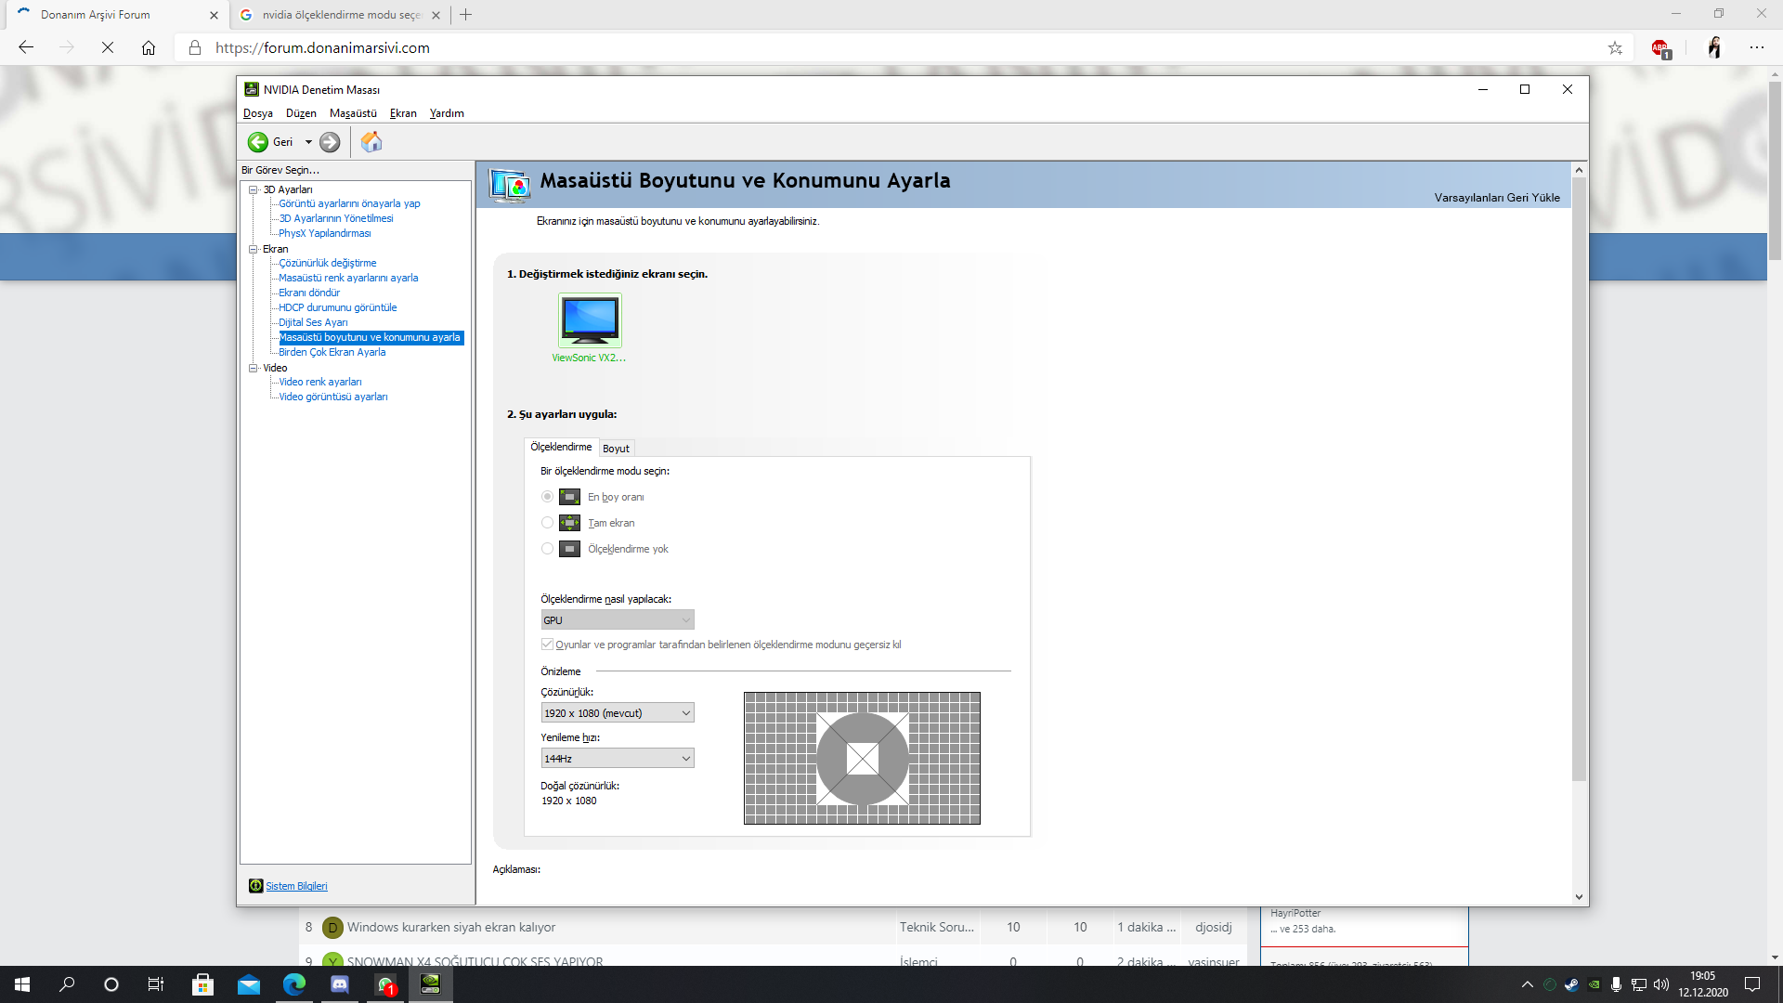Viewport: 1783px width, 1003px height.
Task: Click the Sistem Bilgileri info icon
Action: 255,886
